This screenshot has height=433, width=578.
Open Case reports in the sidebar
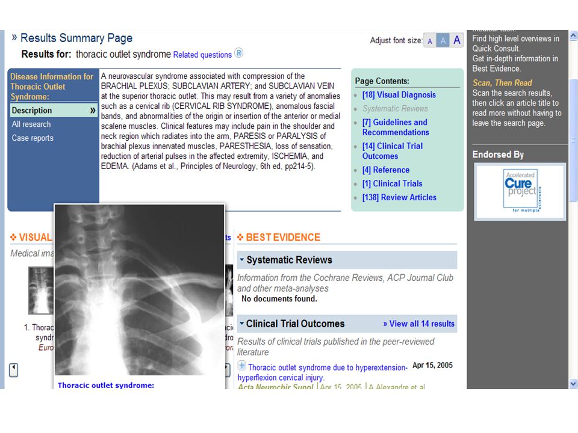pyautogui.click(x=33, y=138)
